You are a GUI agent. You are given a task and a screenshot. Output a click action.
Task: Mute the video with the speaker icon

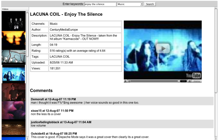(190, 81)
